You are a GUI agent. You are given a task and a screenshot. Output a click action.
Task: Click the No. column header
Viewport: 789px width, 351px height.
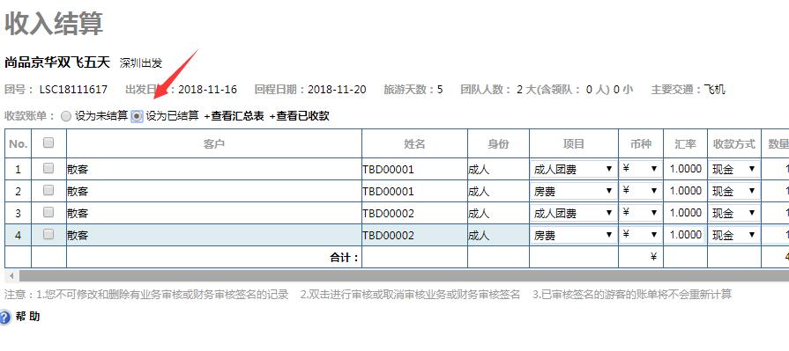pos(19,144)
